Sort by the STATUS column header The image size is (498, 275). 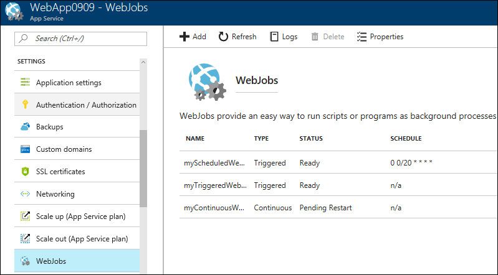click(312, 138)
